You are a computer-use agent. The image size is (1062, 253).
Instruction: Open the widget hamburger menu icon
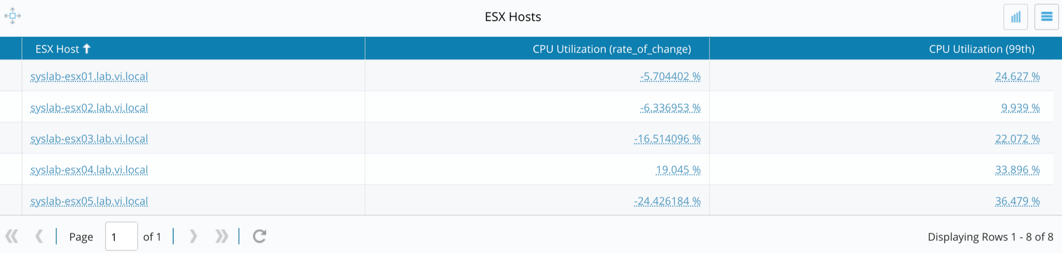pos(1046,17)
